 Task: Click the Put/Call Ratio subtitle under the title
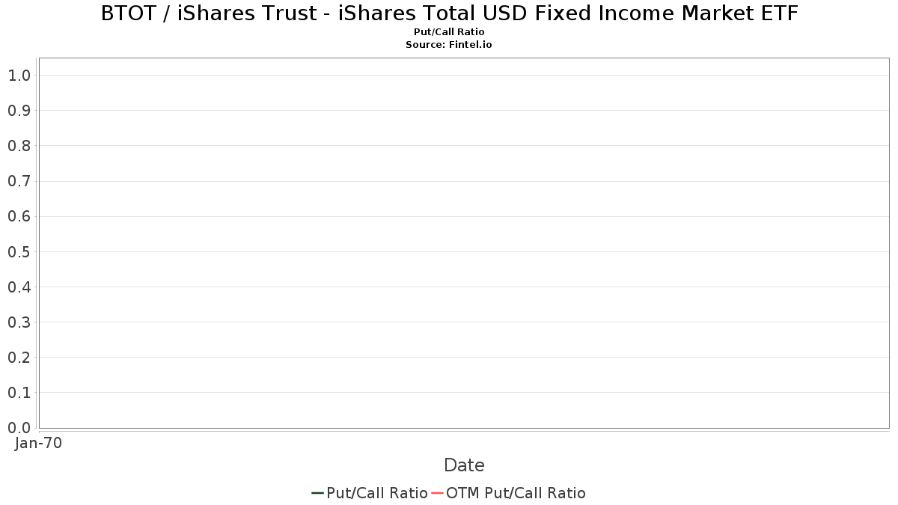coord(449,32)
